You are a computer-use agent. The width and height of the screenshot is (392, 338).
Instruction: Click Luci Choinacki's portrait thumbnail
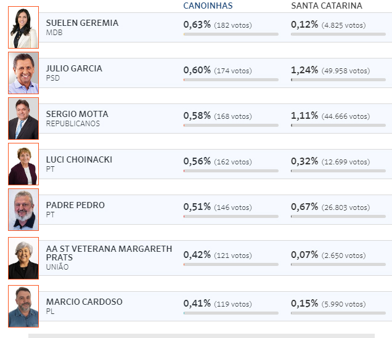tap(23, 164)
